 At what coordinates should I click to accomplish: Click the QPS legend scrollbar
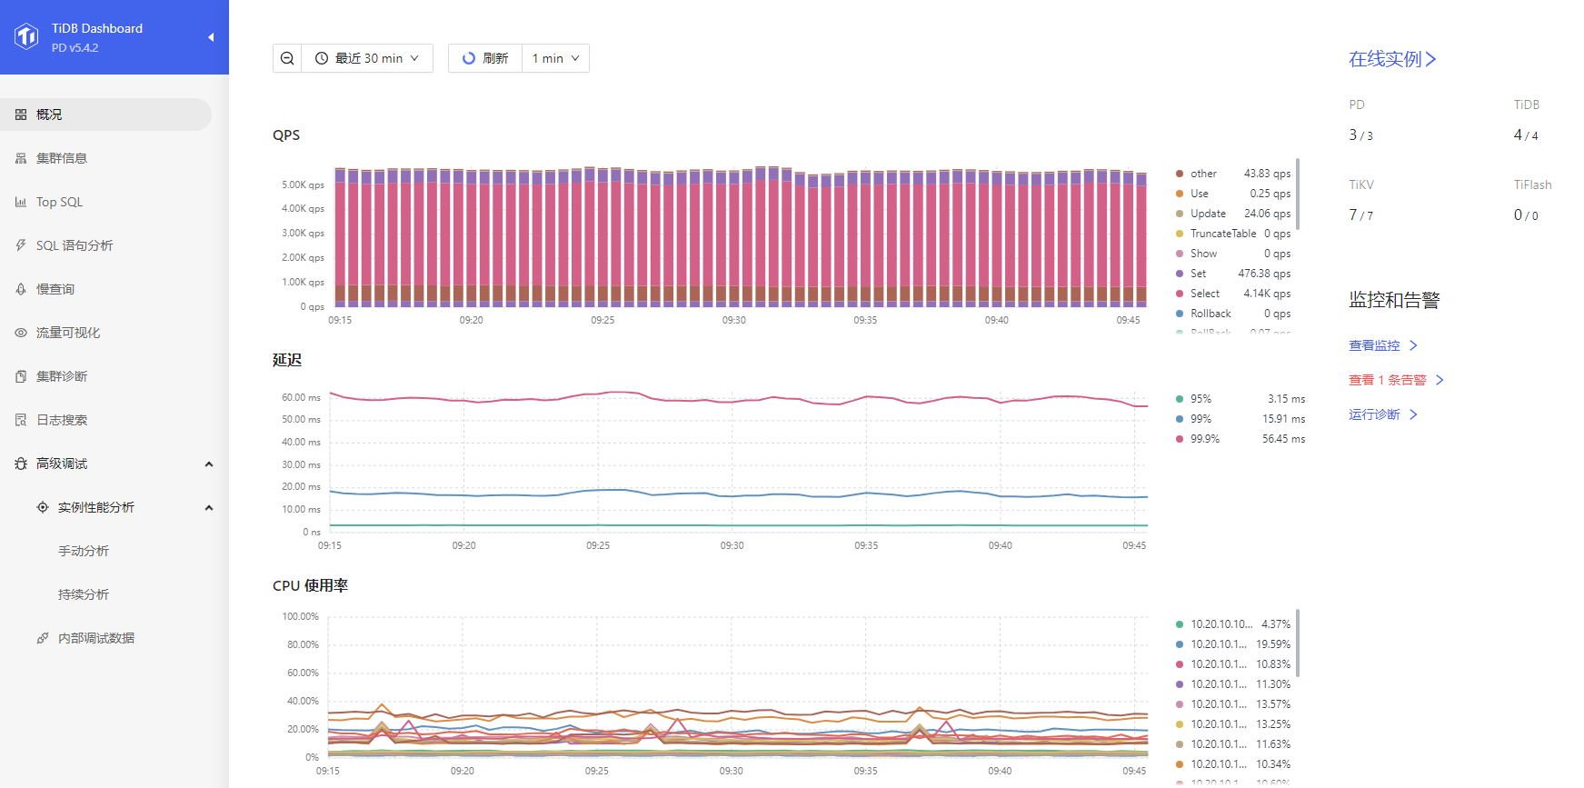1298,195
